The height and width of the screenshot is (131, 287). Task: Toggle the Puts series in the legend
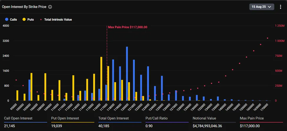pos(28,20)
